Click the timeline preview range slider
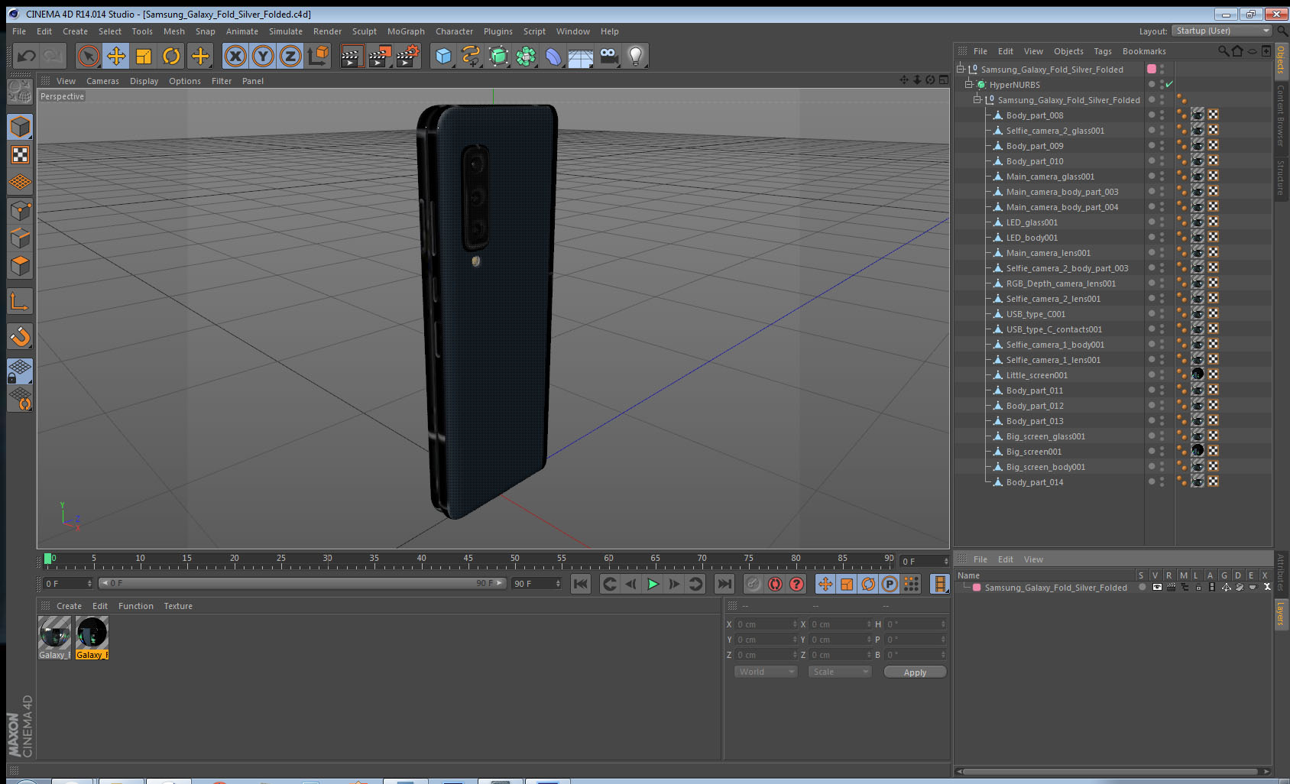The image size is (1290, 784). click(x=302, y=583)
